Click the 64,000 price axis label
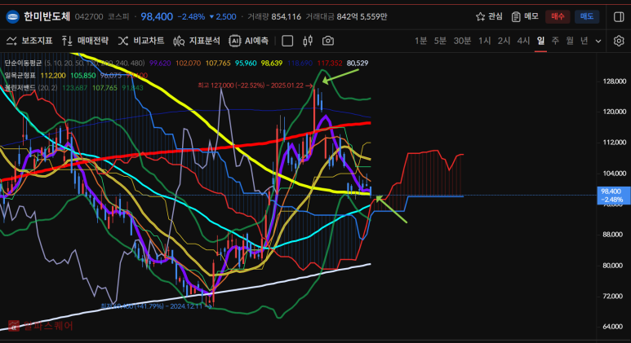The height and width of the screenshot is (343, 631). point(613,327)
